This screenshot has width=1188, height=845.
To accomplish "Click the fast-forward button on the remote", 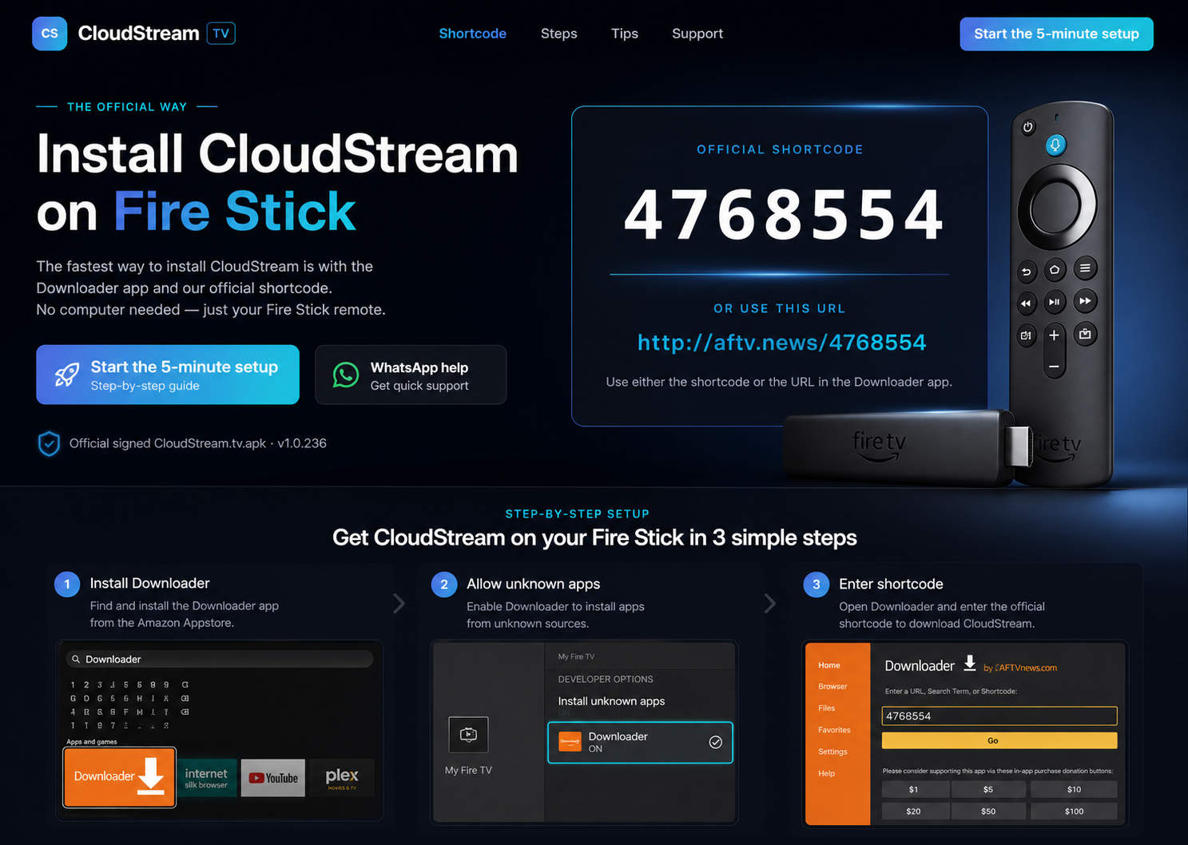I will coord(1085,301).
